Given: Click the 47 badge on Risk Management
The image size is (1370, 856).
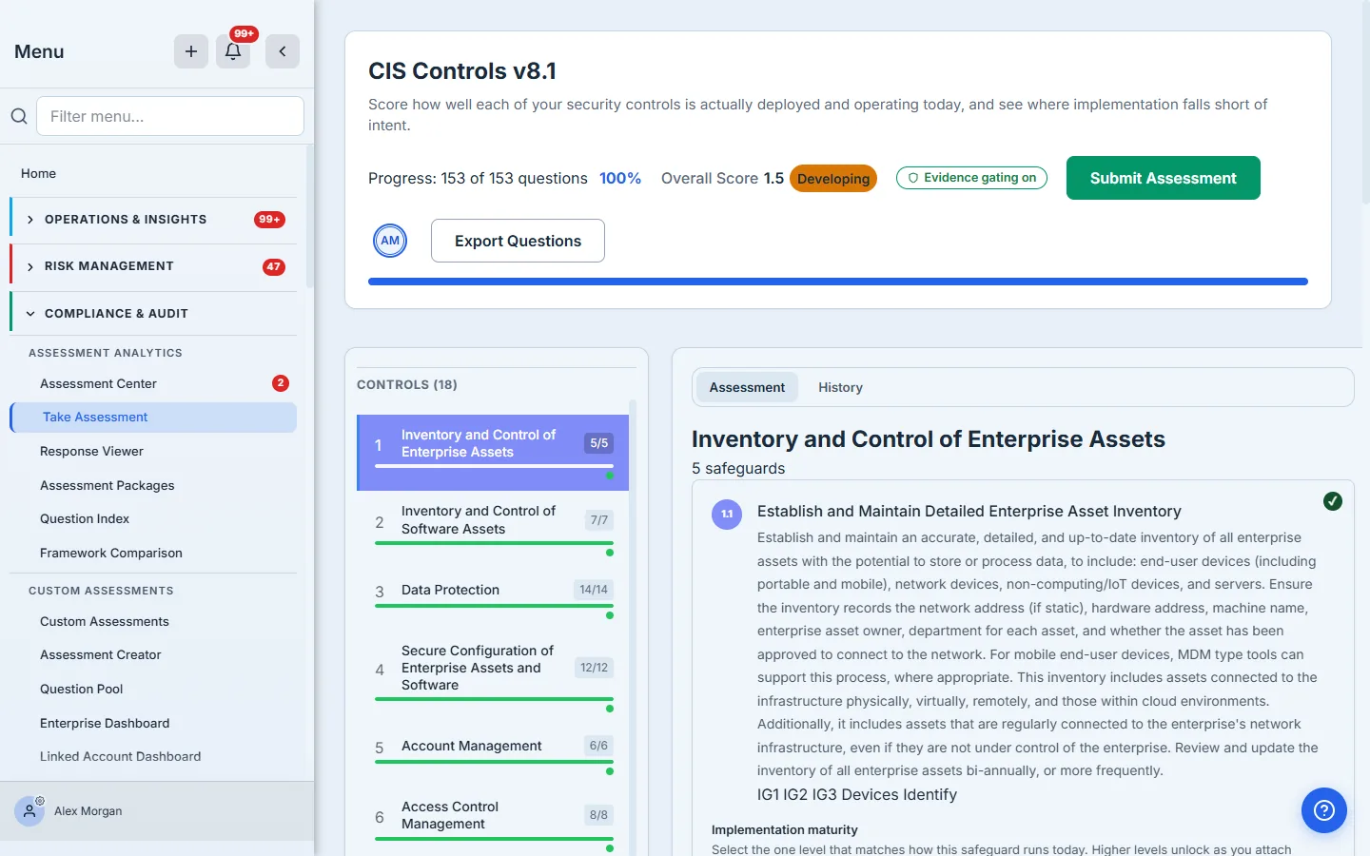Looking at the screenshot, I should pos(274,266).
